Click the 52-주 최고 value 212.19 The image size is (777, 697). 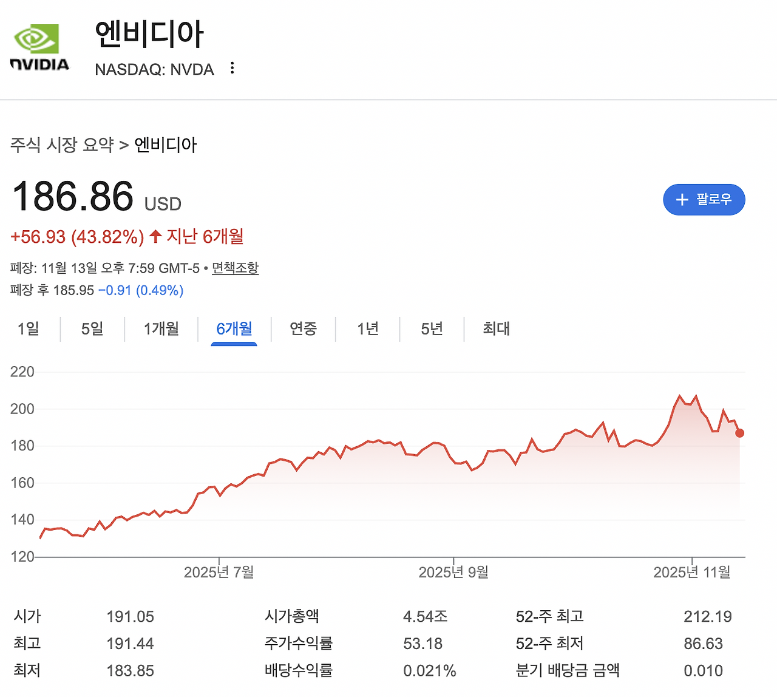(x=708, y=616)
